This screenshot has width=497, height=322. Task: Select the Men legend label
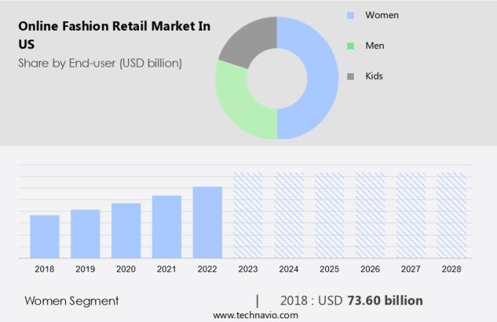point(375,45)
